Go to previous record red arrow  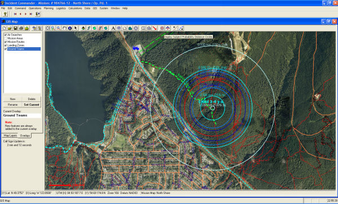coord(20,14)
